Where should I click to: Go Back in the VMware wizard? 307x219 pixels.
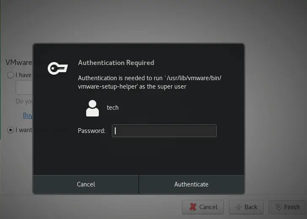click(246, 207)
